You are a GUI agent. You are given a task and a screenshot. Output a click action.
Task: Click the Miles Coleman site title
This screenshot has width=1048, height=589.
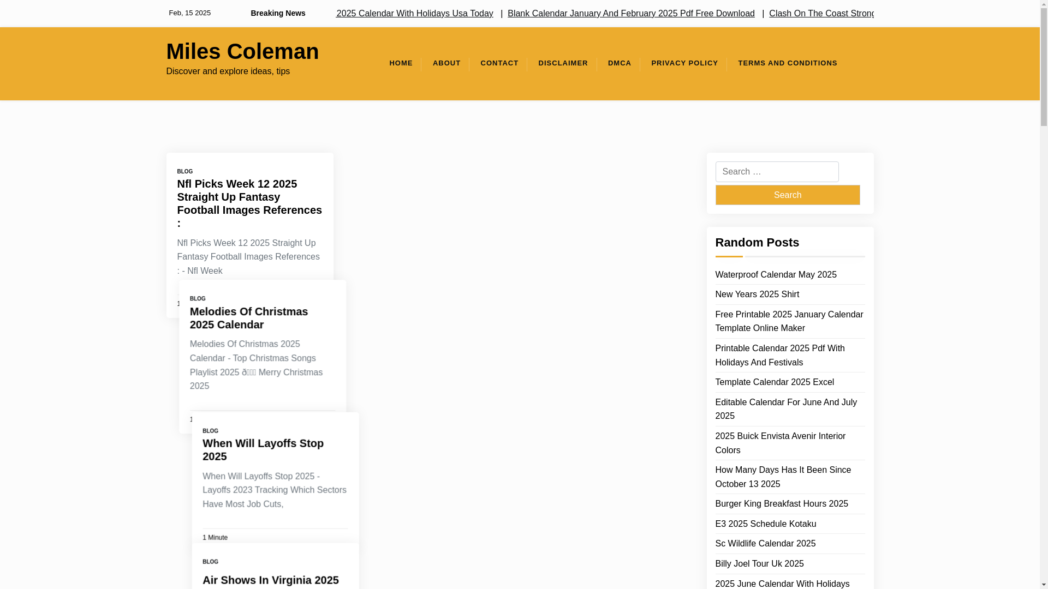point(242,51)
